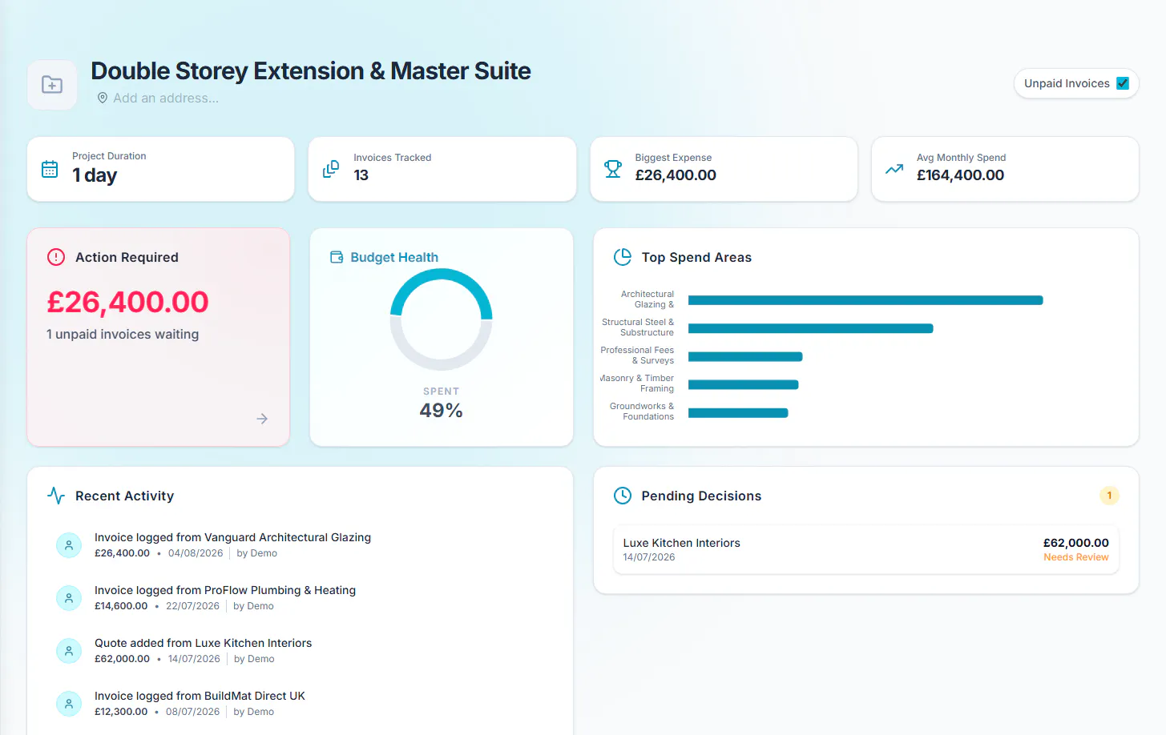This screenshot has height=735, width=1166.
Task: Click the avatar beside the Luxe Kitchen quote
Action: point(69,651)
